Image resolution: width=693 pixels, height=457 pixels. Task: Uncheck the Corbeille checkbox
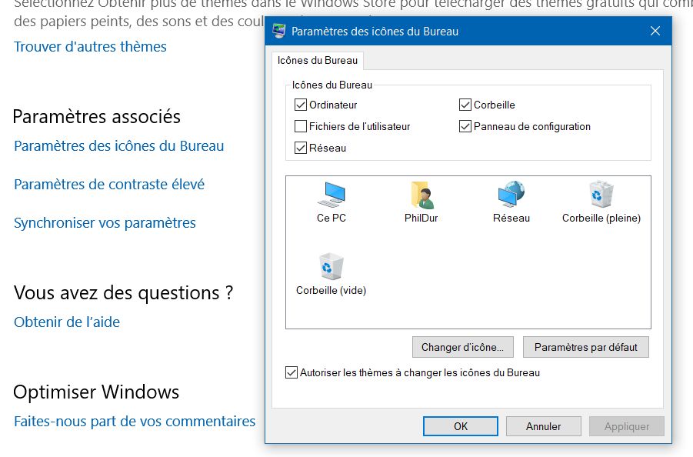[465, 105]
